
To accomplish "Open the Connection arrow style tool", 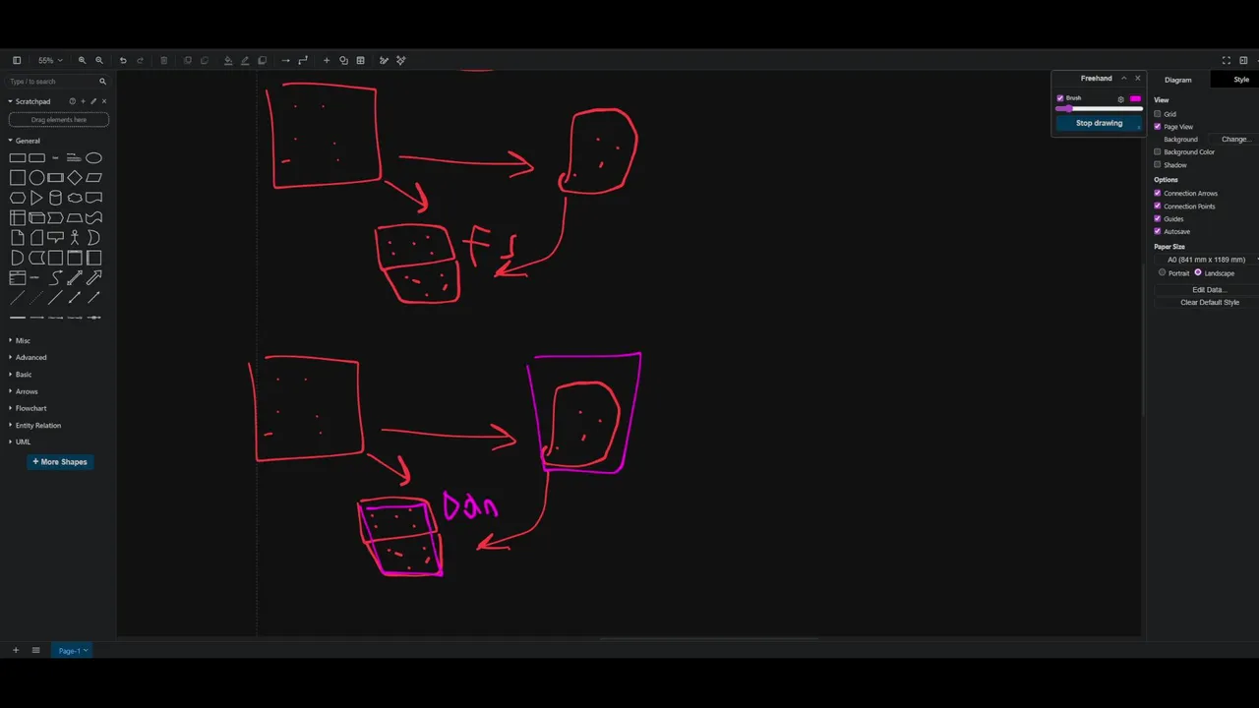I will pos(285,60).
